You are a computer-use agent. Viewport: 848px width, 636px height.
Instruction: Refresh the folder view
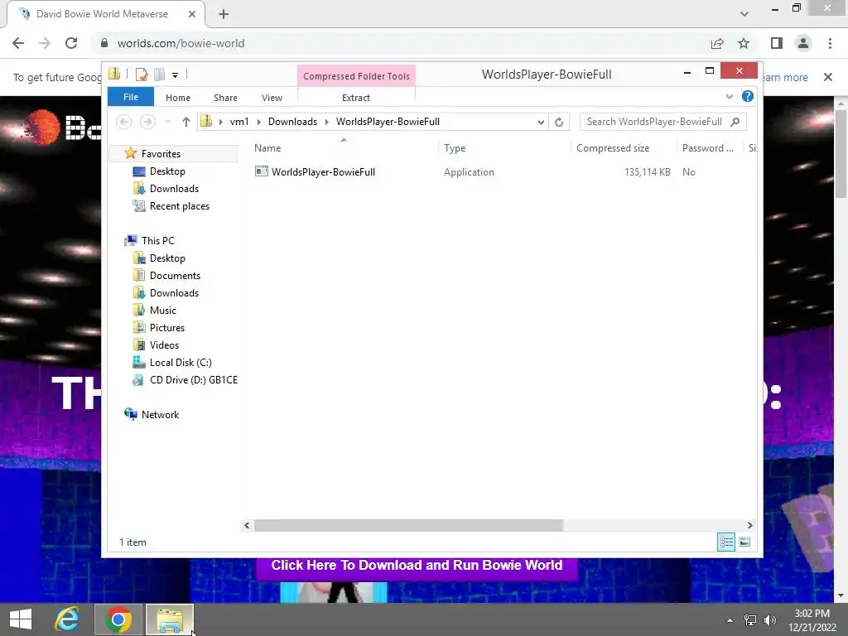pos(559,123)
